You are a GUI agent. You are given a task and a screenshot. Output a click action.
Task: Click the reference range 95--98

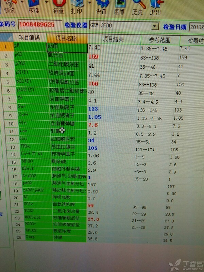tap(139, 207)
